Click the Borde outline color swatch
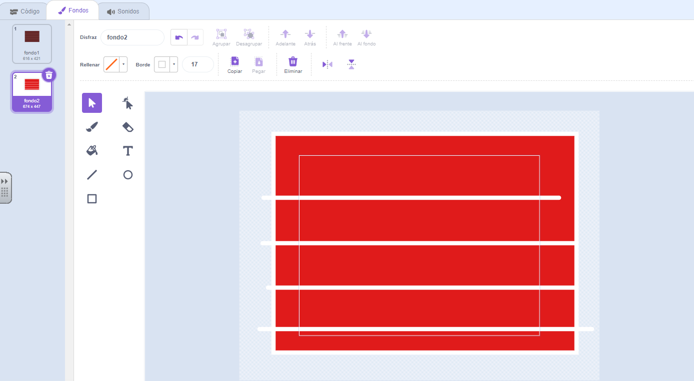Image resolution: width=694 pixels, height=381 pixels. (162, 64)
